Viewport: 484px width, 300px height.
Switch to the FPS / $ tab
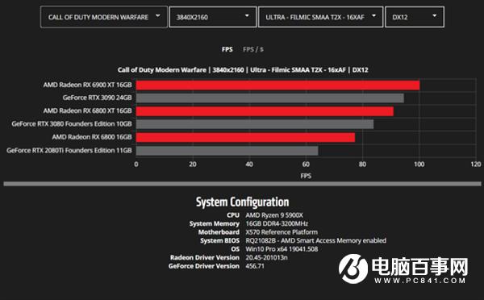pyautogui.click(x=253, y=49)
